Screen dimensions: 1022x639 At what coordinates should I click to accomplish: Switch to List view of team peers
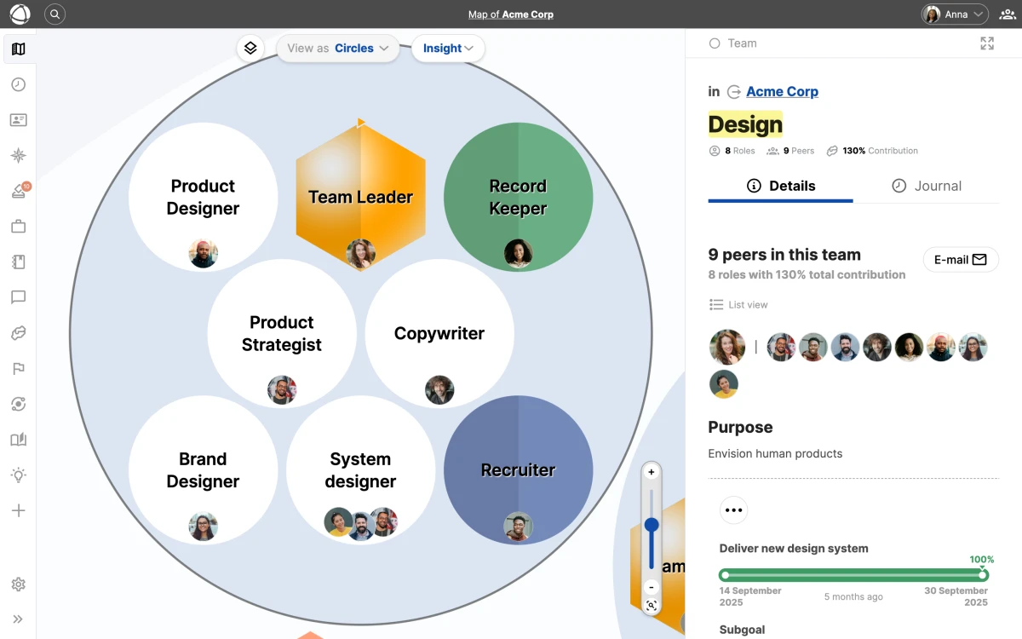pos(739,304)
